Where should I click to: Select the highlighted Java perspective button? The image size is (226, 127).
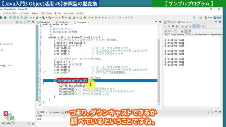(218, 18)
